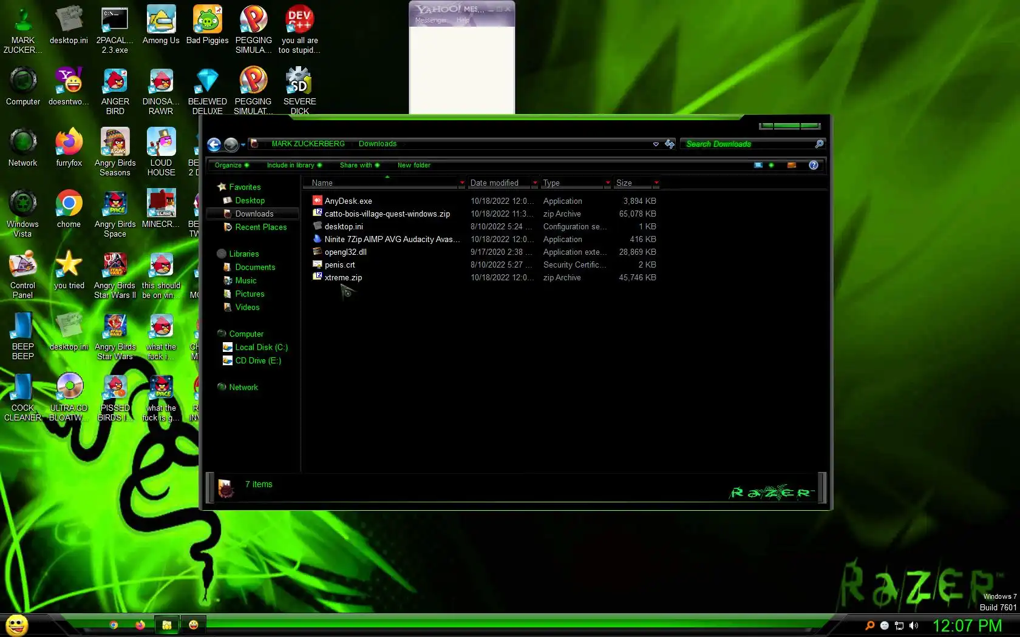Create a New folder
The image size is (1020, 637).
pyautogui.click(x=414, y=165)
